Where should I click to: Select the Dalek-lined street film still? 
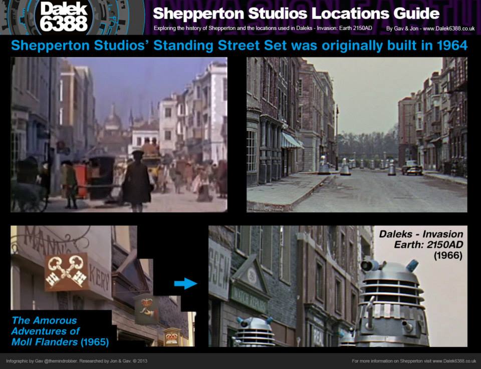coord(357,135)
